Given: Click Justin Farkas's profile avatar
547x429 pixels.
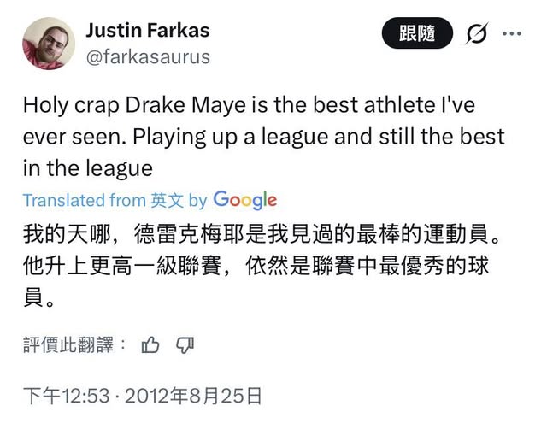Looking at the screenshot, I should point(49,43).
